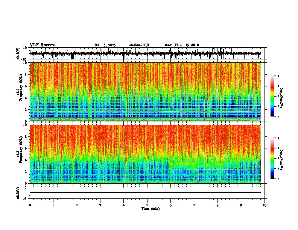
Task: Click time-axis tick label 1
Action: [53, 205]
